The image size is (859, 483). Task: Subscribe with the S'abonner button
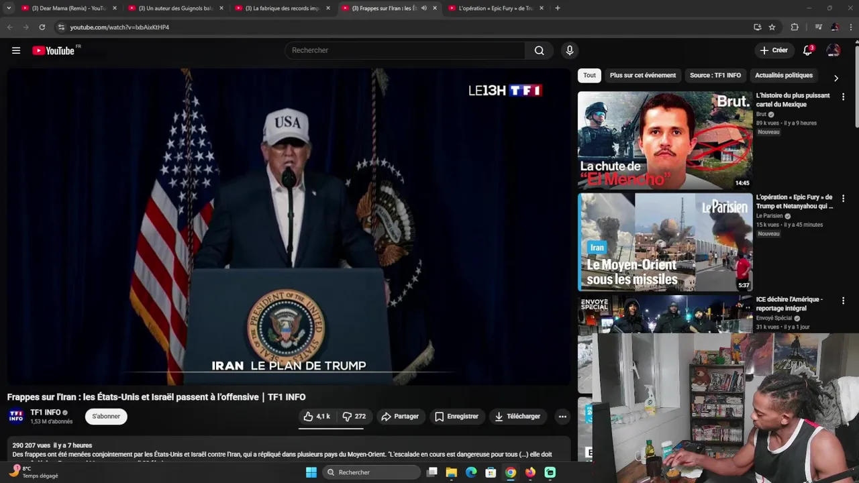click(x=106, y=417)
